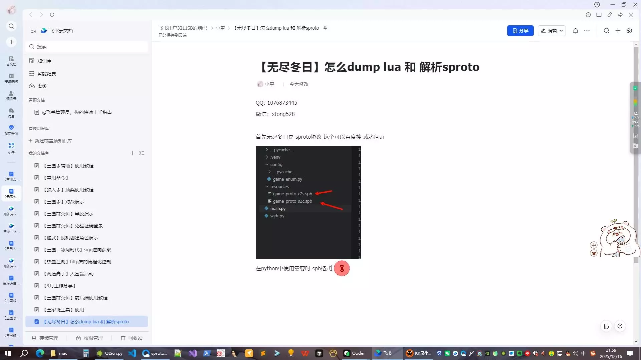Select the 智能纪要 menu item
This screenshot has height=360, width=641.
pyautogui.click(x=46, y=74)
